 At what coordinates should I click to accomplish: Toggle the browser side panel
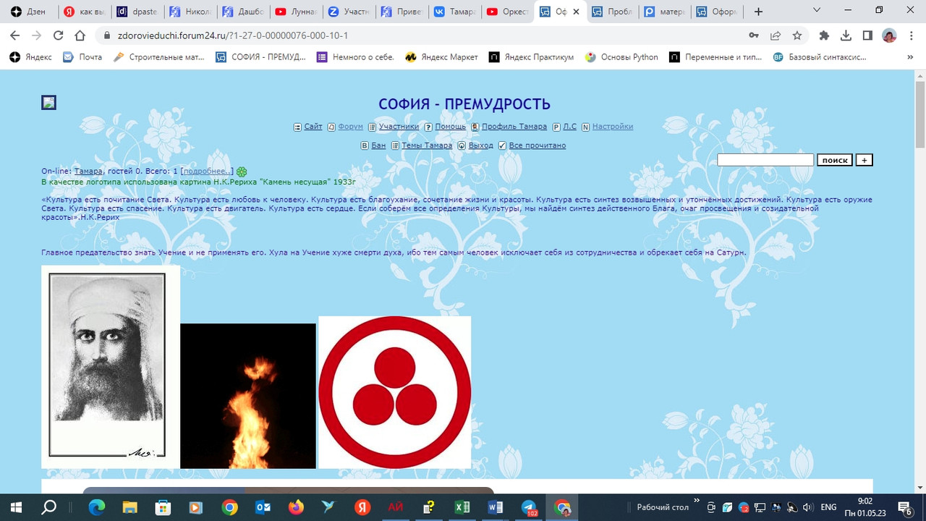[x=867, y=35]
